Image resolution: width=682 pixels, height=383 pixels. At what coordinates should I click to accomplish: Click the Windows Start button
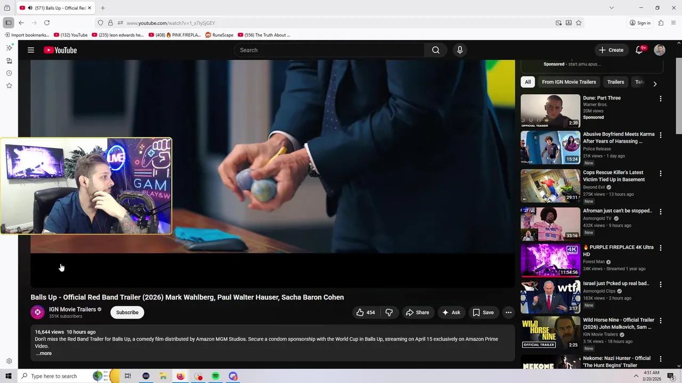point(8,376)
